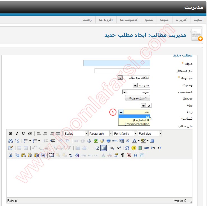Toggle underline formatting in the editor

tap(23, 134)
